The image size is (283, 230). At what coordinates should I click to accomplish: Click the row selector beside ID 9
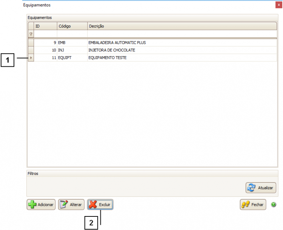[31, 43]
